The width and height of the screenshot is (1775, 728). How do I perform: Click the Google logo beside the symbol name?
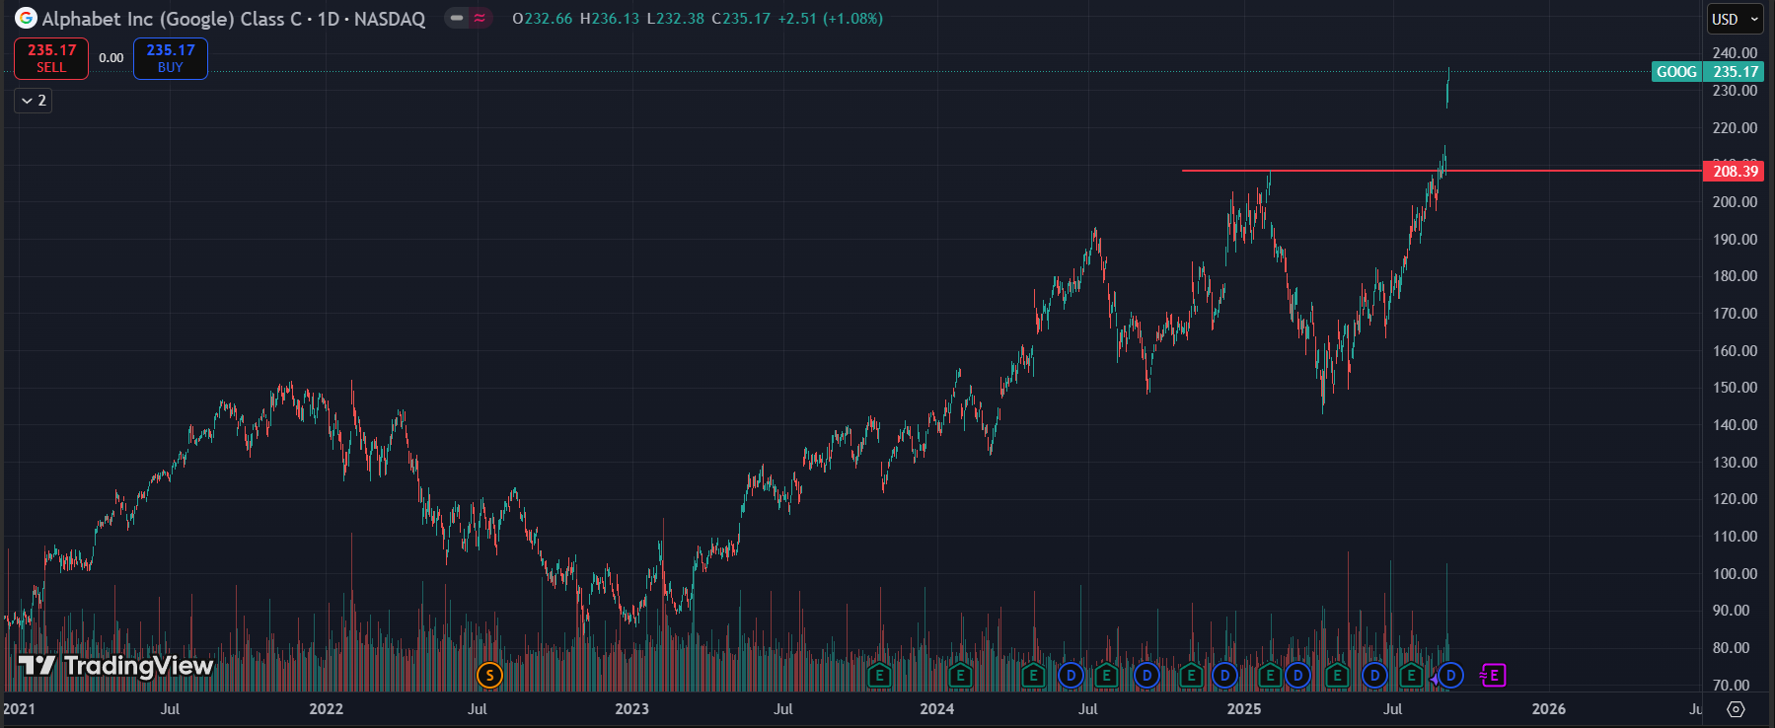[26, 18]
